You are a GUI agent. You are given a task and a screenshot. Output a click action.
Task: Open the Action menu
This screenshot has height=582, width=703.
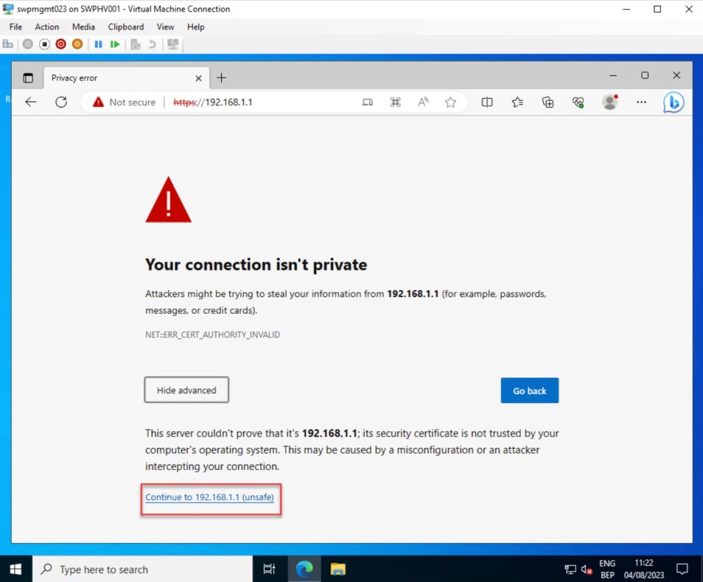47,27
